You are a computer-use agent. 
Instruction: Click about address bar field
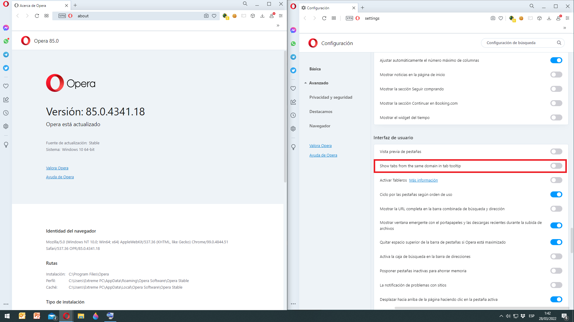(136, 16)
